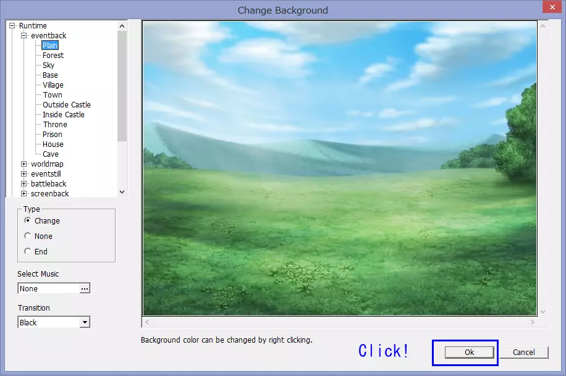Collapse the Runtime tree root

12,25
